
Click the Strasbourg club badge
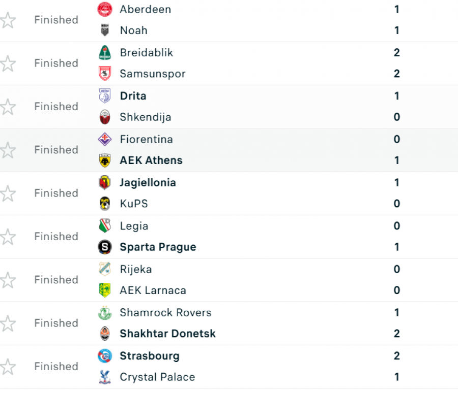click(x=104, y=356)
